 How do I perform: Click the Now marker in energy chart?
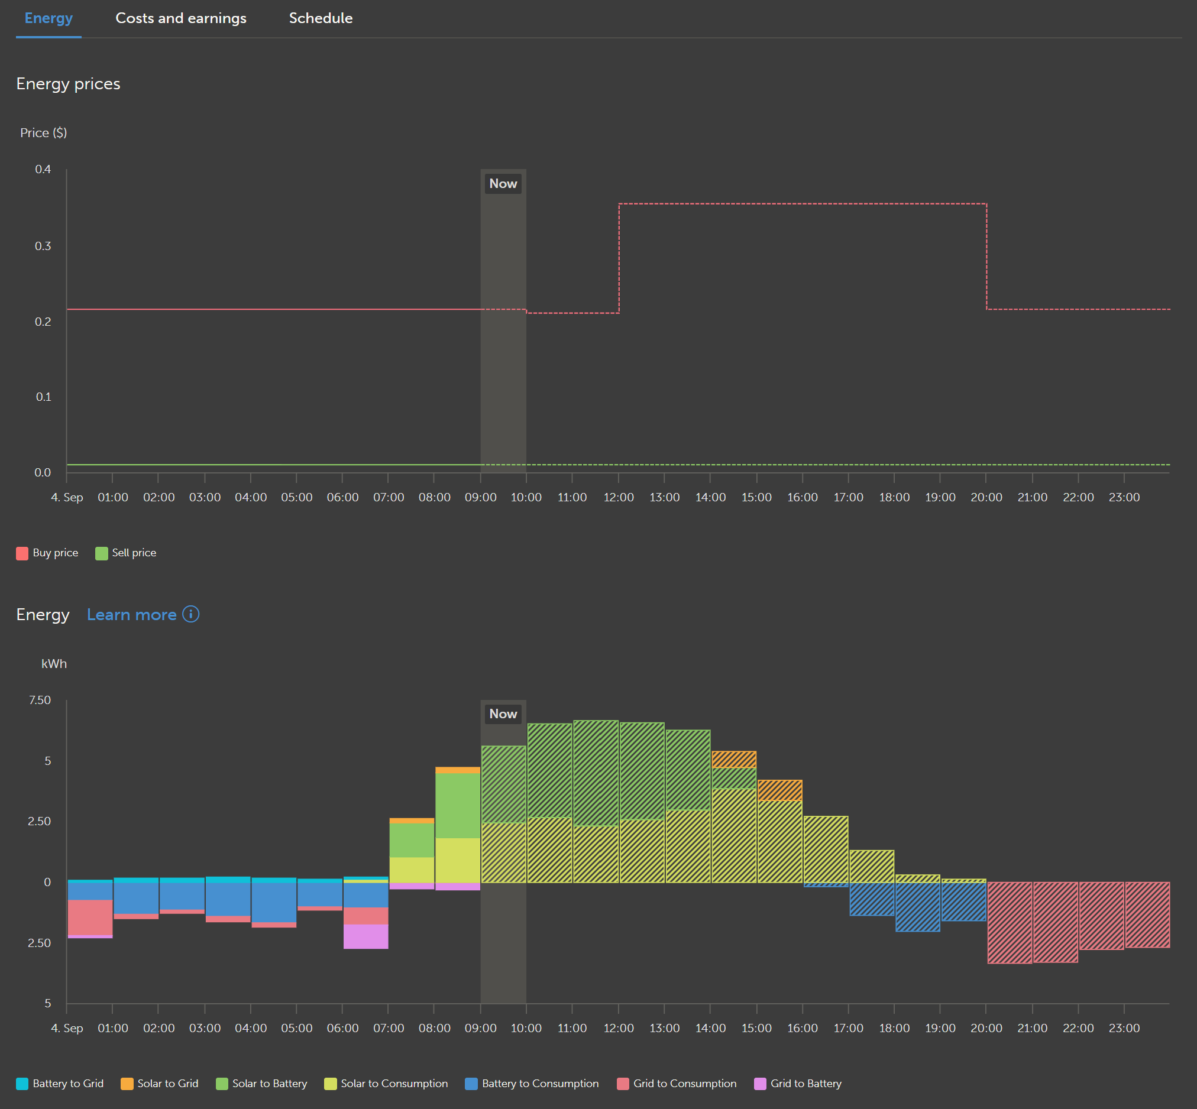pos(503,714)
